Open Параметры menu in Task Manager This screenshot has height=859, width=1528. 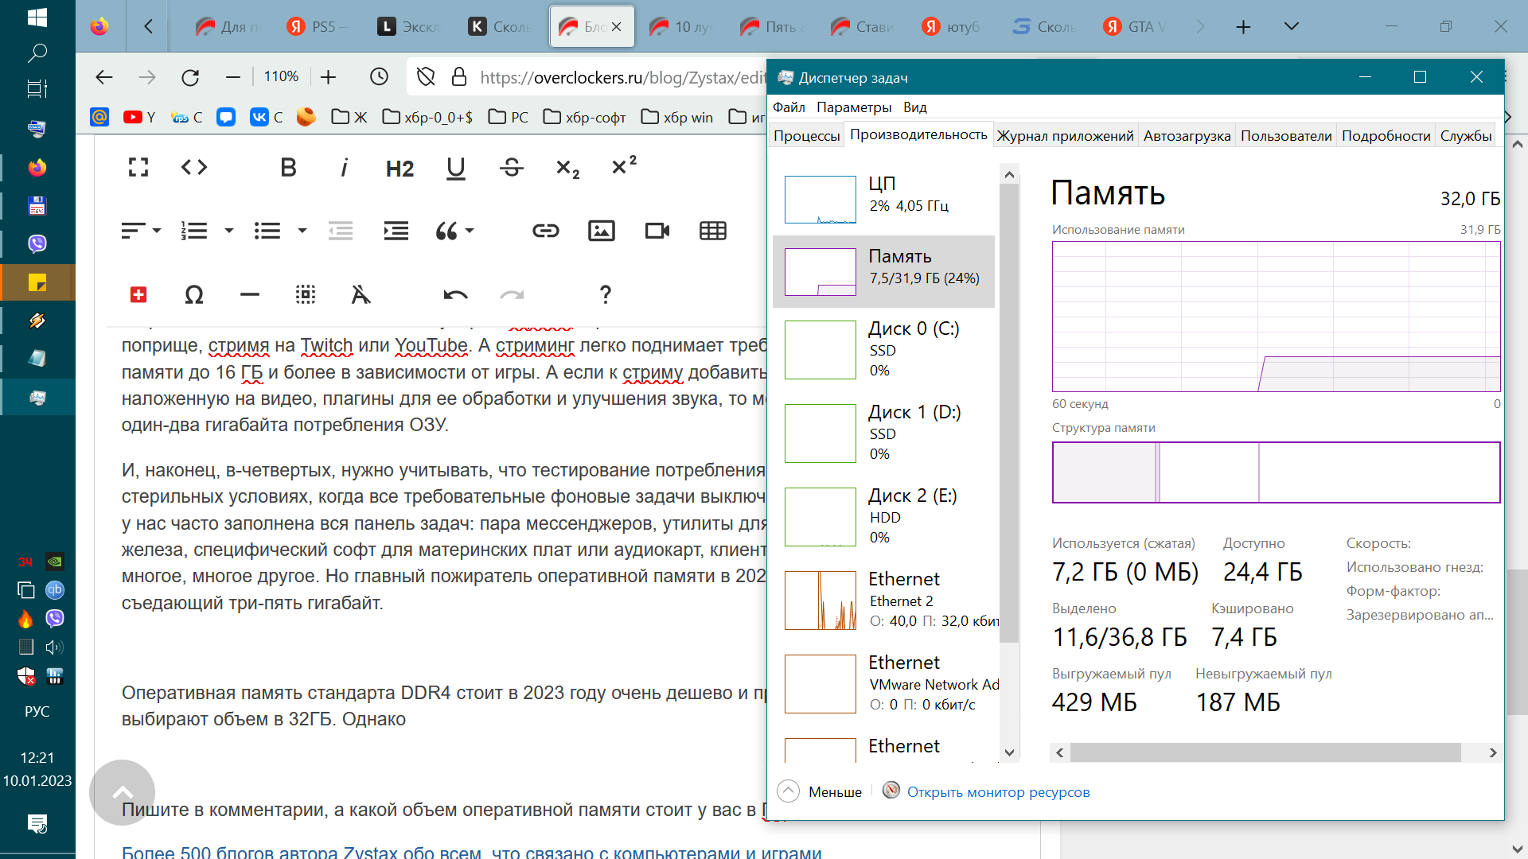[854, 107]
